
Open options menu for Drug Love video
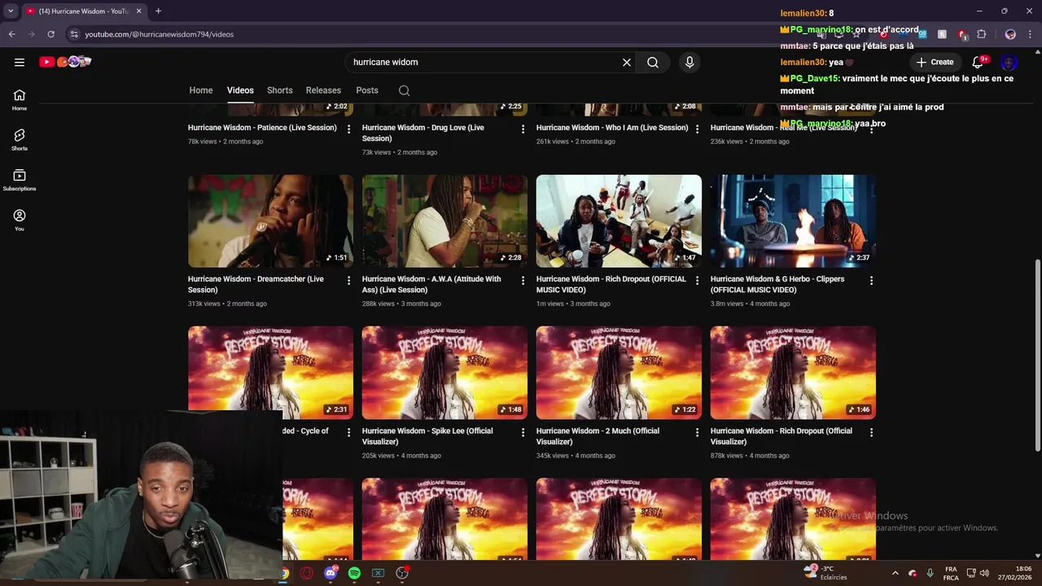coord(523,129)
